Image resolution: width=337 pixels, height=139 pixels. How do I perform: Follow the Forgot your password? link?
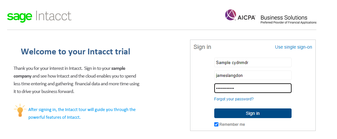(234, 99)
